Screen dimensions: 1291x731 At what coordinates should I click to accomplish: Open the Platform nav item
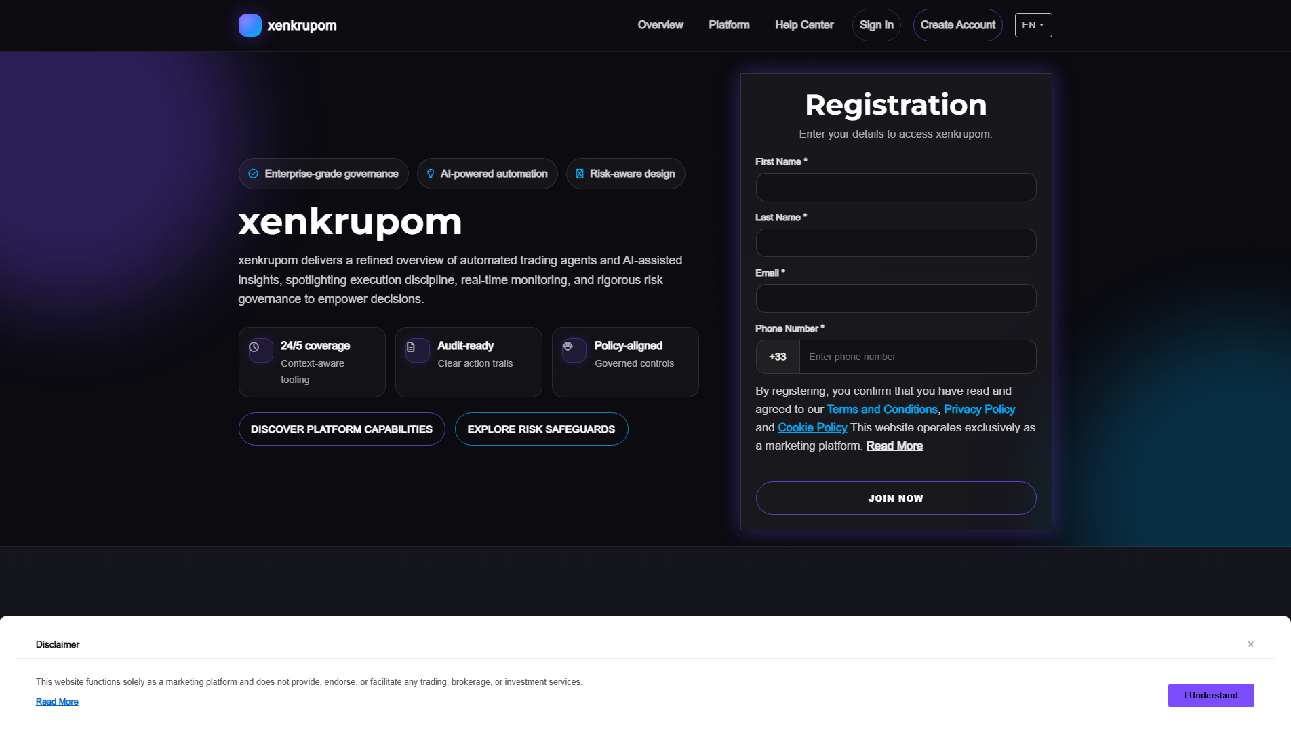click(729, 25)
